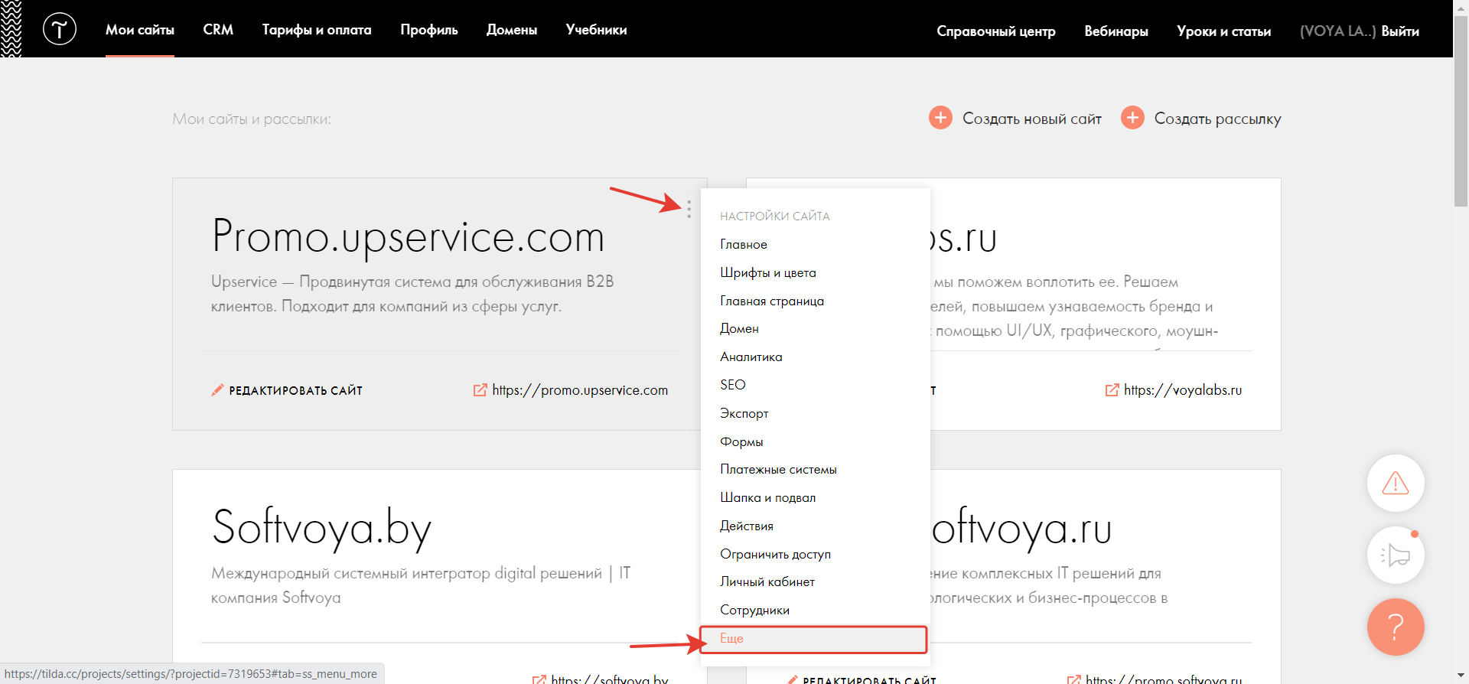Choose Действия in the menu

click(x=746, y=526)
